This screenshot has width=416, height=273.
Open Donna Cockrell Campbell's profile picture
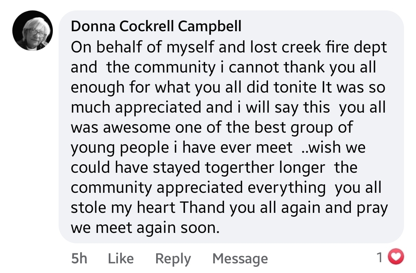pyautogui.click(x=32, y=30)
